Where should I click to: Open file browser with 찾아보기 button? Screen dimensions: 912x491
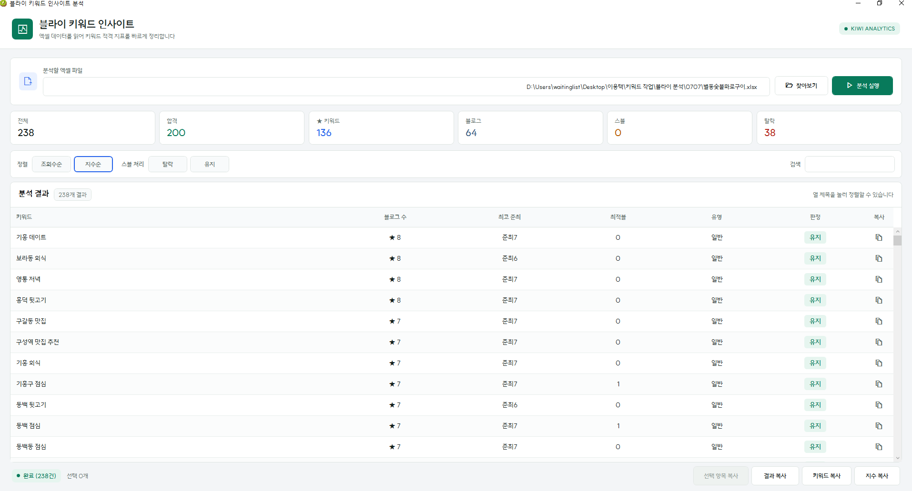click(x=801, y=86)
